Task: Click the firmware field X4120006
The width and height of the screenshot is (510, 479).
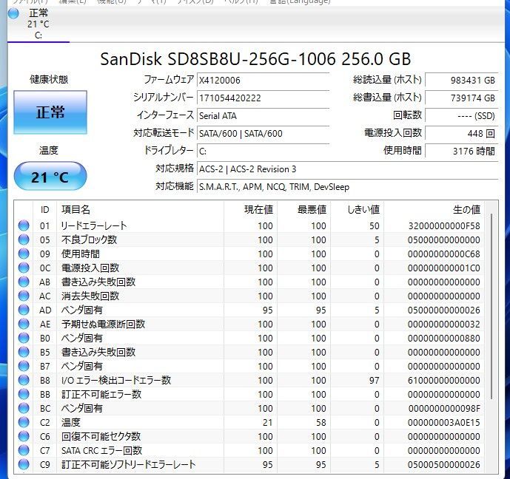Action: click(263, 81)
